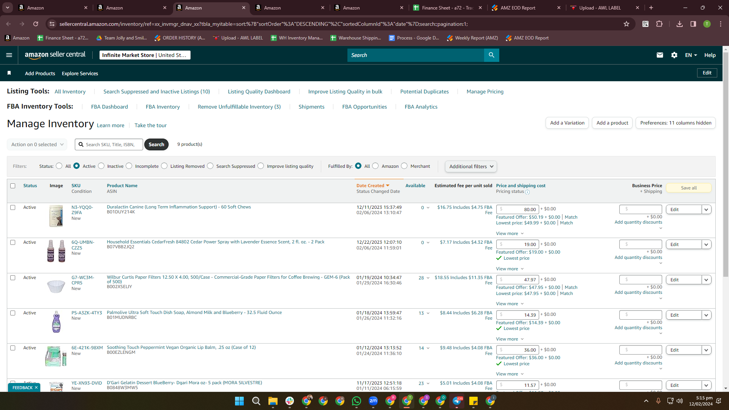Open the EN language dropdown

(691, 55)
